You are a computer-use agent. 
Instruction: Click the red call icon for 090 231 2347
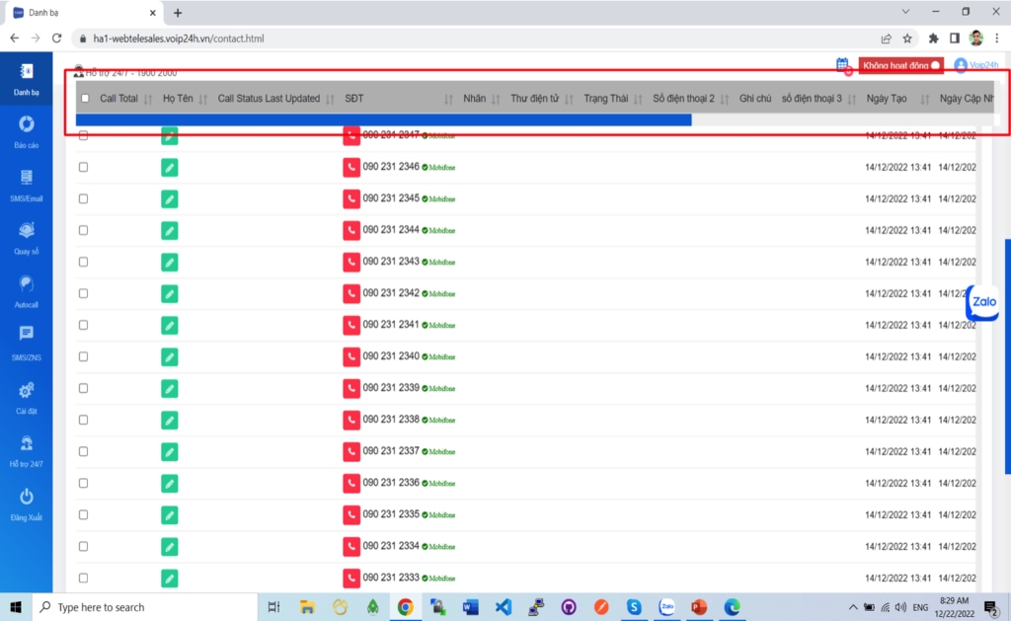tap(351, 135)
